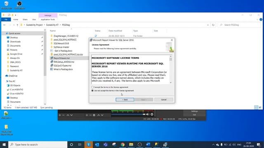The width and height of the screenshot is (264, 148).
Task: Select the SqlNexus-master folder
Action: coord(61,47)
